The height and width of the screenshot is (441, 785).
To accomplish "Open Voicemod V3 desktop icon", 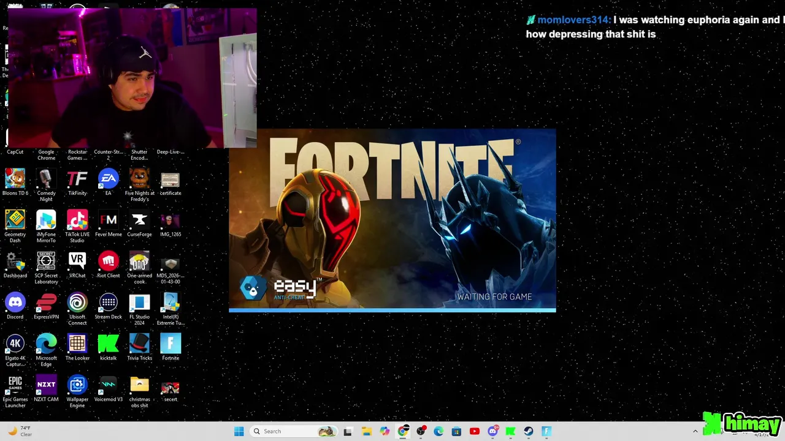I will click(108, 388).
